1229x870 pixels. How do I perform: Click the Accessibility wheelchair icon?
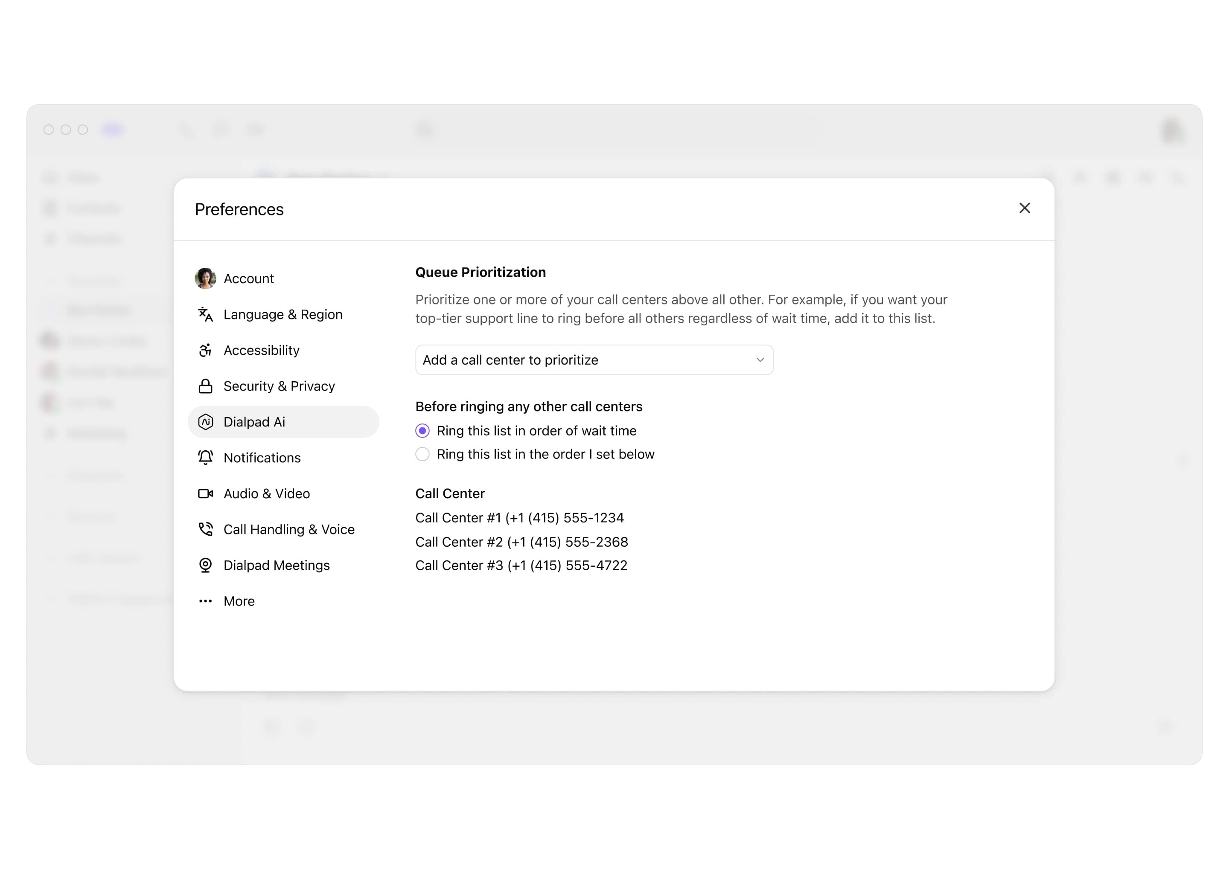[x=205, y=351]
